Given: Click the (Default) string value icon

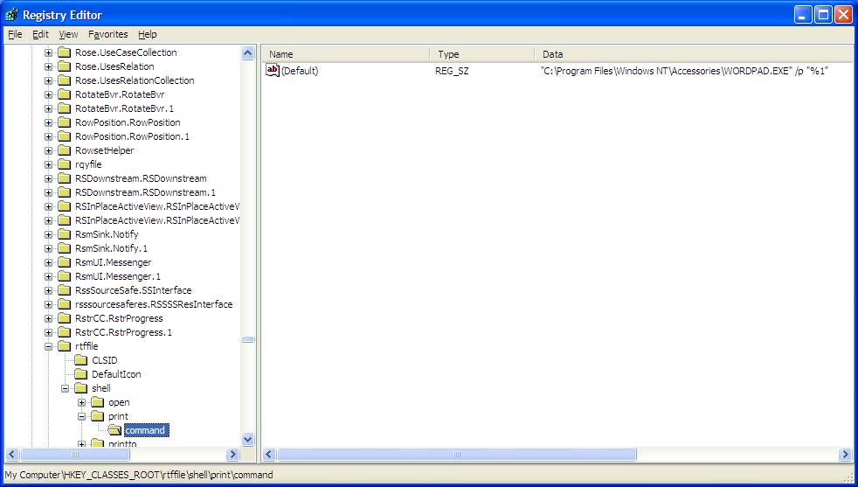Looking at the screenshot, I should click(272, 71).
